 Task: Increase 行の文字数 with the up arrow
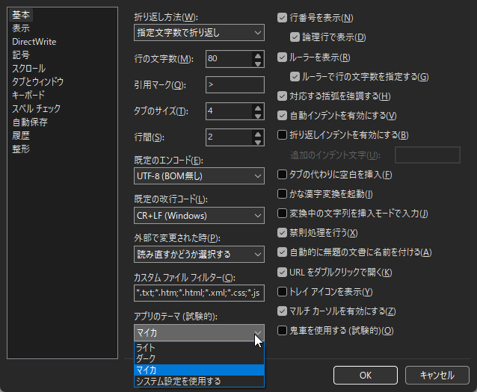point(258,55)
